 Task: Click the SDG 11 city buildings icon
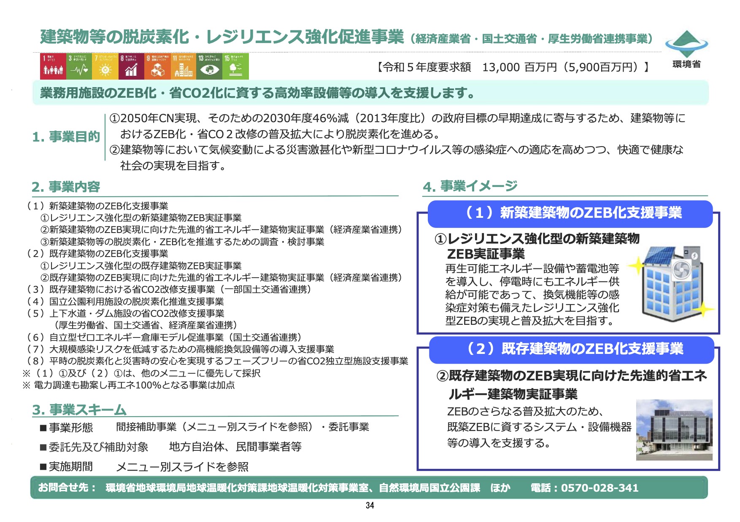[x=184, y=66]
